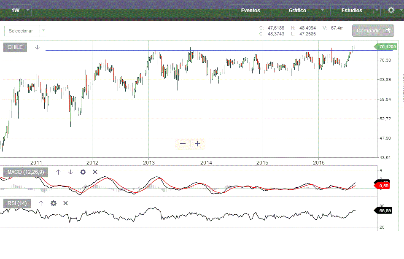Remove the MACD indicator panel
The width and height of the screenshot is (404, 259).
tap(95, 172)
